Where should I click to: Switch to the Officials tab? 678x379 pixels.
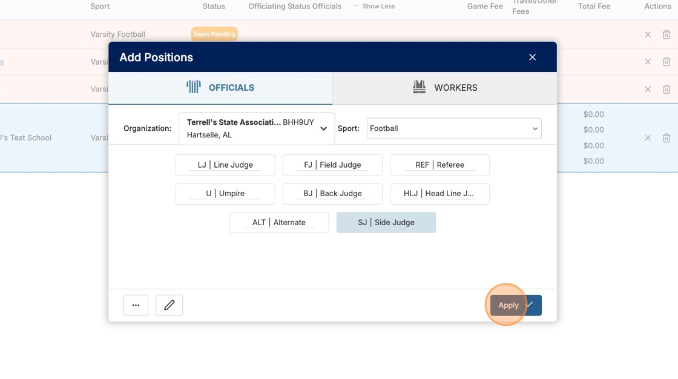coord(220,88)
